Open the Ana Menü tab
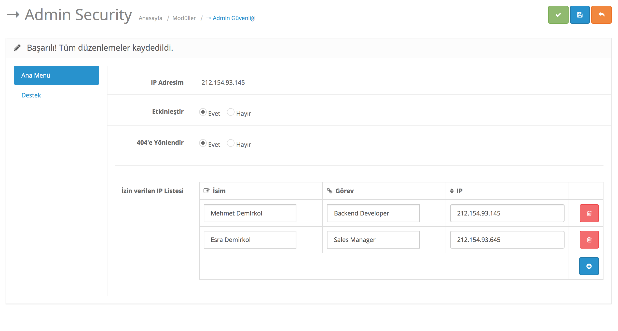618x331 pixels. (x=56, y=75)
